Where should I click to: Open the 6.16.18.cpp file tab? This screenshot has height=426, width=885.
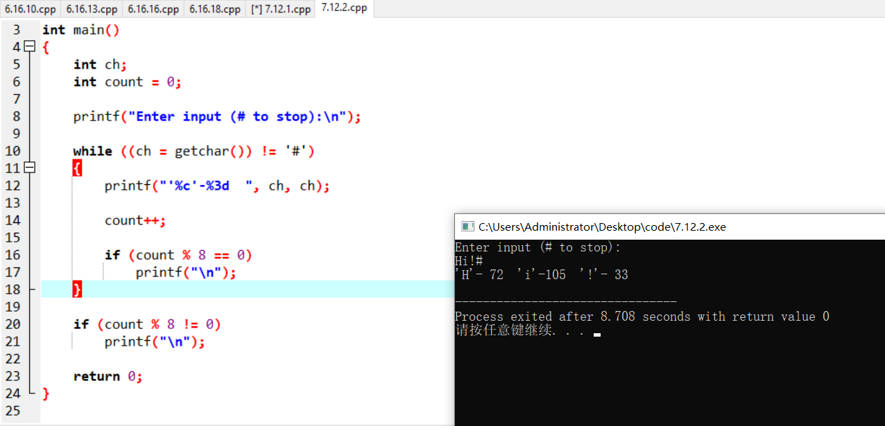click(x=214, y=9)
